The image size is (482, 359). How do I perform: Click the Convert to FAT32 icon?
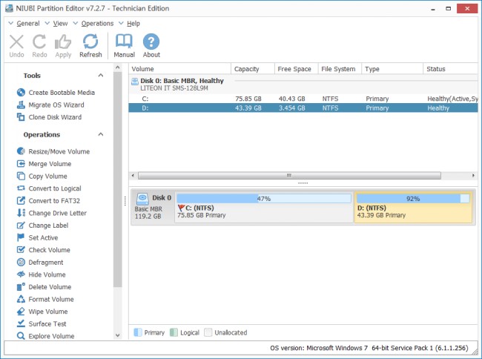coord(21,201)
